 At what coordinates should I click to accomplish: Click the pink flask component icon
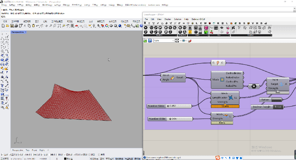point(227,32)
